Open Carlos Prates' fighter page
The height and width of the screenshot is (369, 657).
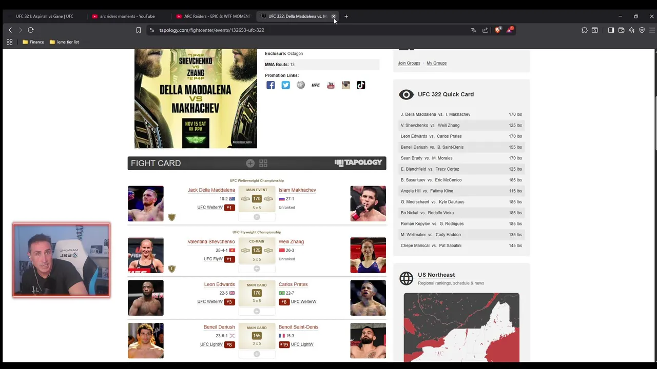293,284
